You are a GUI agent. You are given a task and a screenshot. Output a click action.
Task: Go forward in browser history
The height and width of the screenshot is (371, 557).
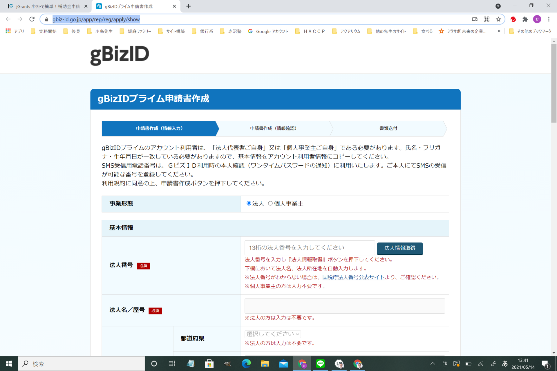click(20, 19)
